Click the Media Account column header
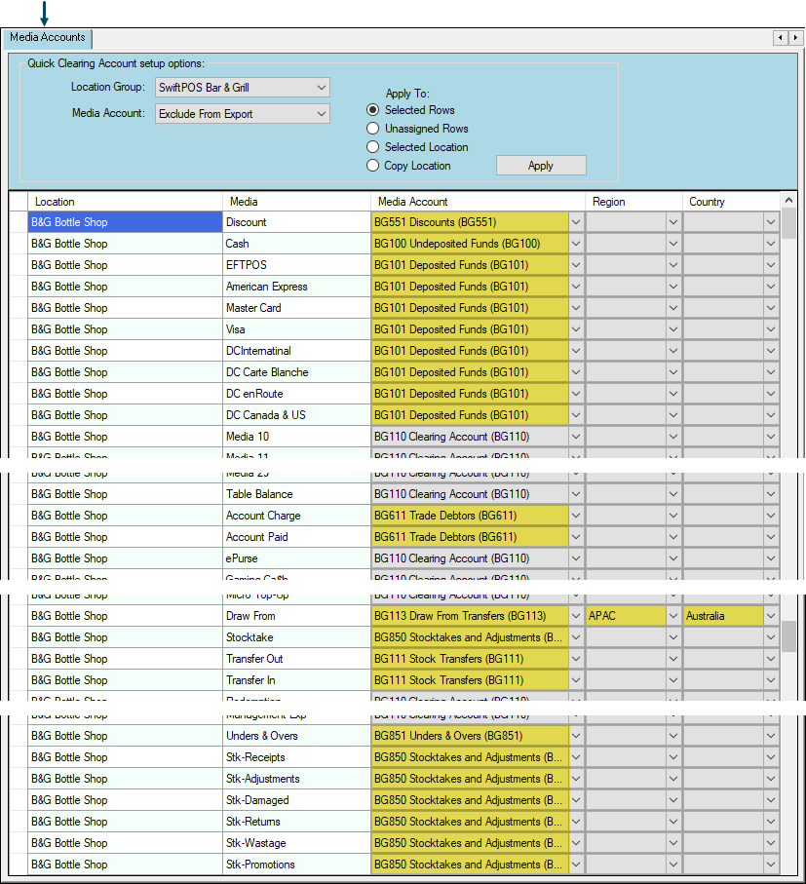The height and width of the screenshot is (884, 806). 478,202
